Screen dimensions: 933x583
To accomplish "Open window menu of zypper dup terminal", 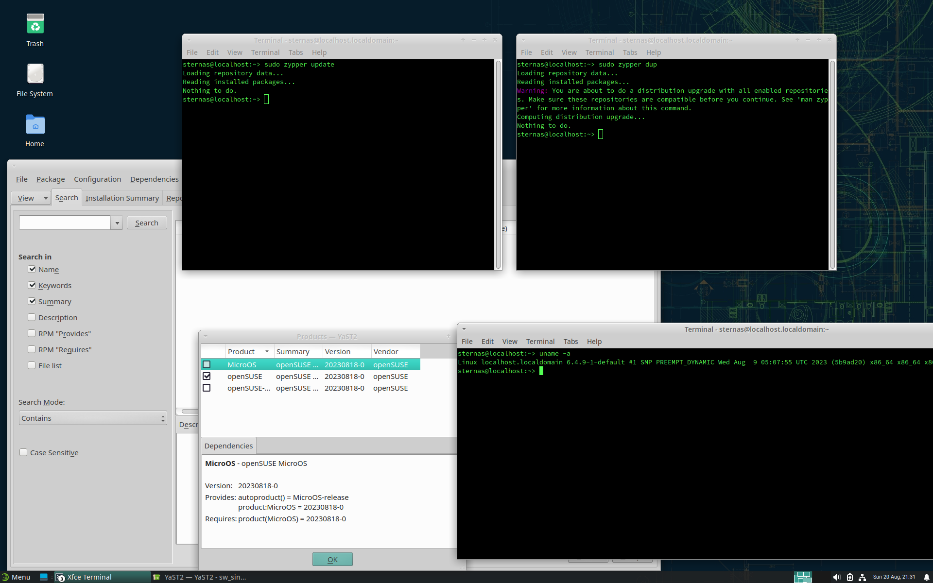I will pyautogui.click(x=523, y=40).
